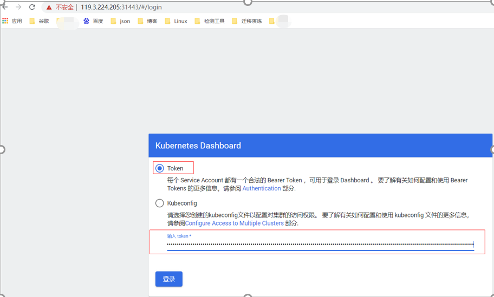Click the Kubernetes Dashboard header title
Image resolution: width=494 pixels, height=297 pixels.
[198, 146]
